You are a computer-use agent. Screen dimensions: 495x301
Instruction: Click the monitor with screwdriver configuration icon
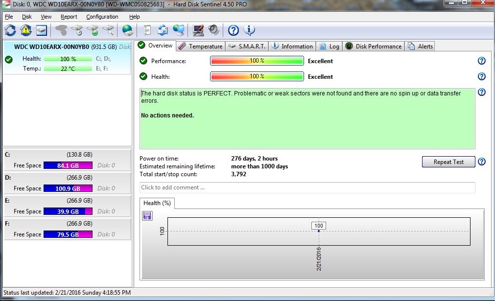[198, 30]
